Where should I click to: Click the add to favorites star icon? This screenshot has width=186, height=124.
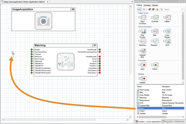pyautogui.click(x=157, y=9)
